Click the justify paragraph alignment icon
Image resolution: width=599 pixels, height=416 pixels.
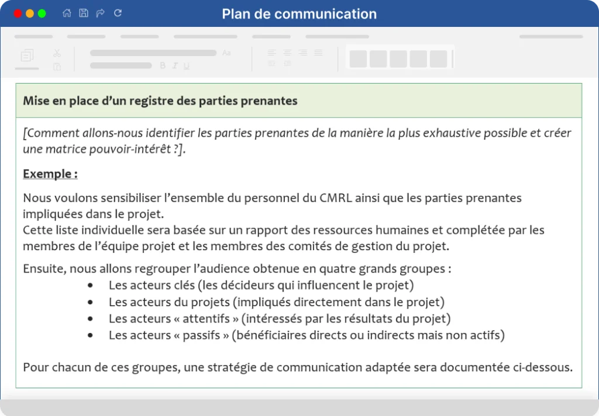click(318, 53)
